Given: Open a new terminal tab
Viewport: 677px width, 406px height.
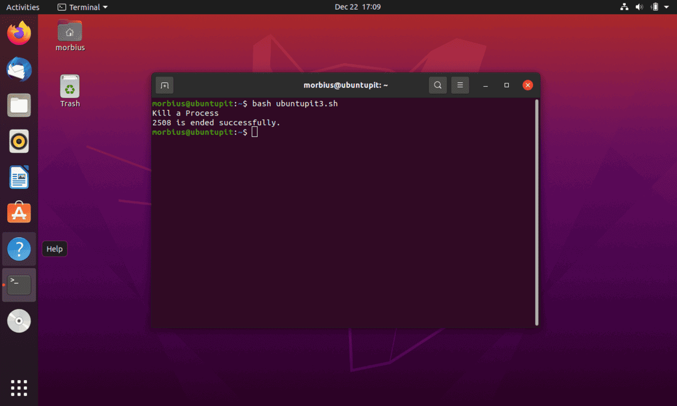Looking at the screenshot, I should pos(164,85).
